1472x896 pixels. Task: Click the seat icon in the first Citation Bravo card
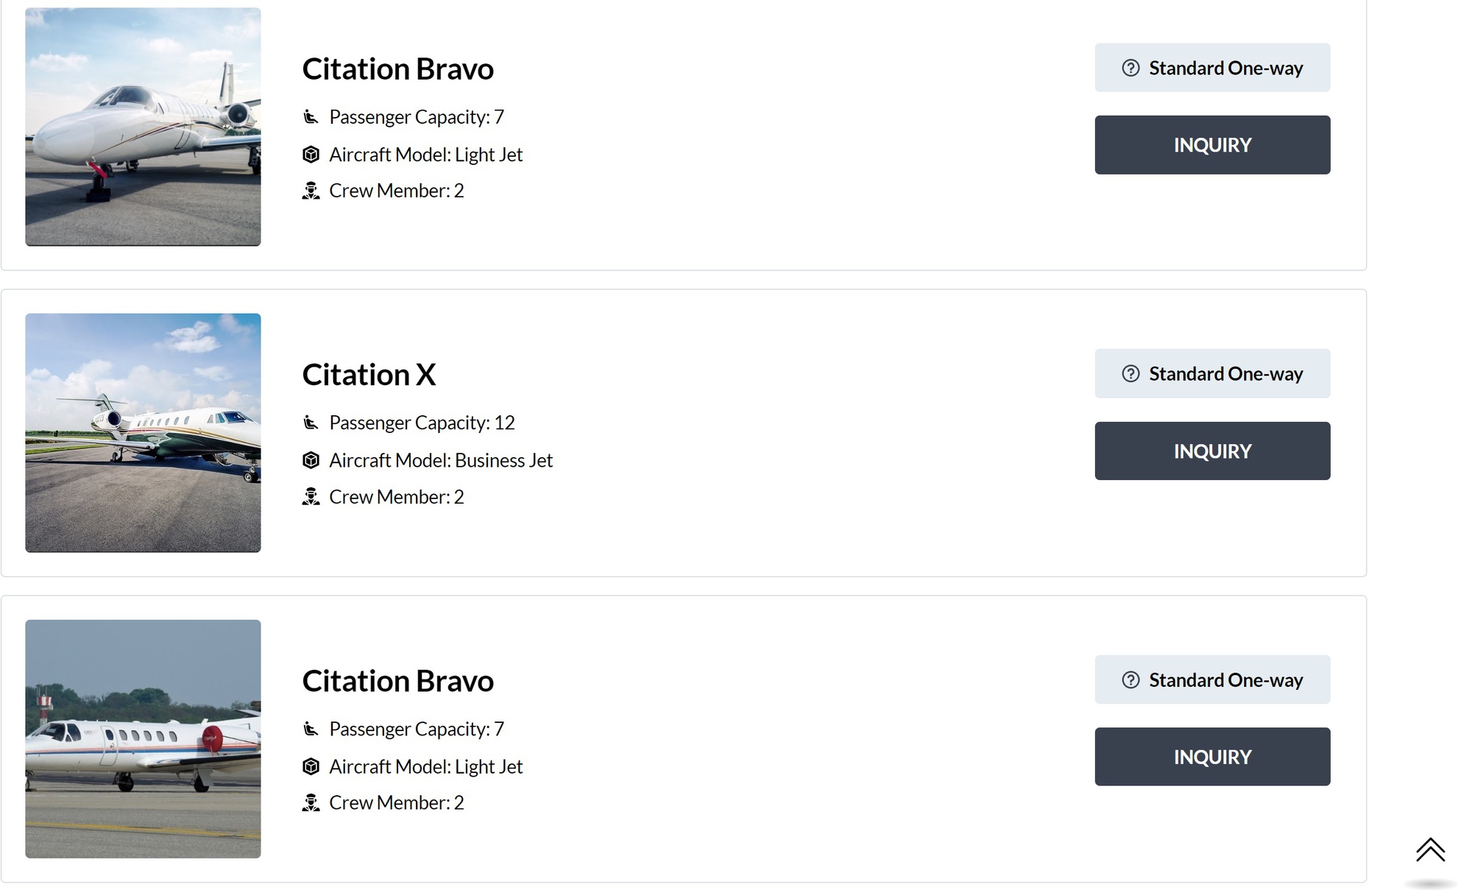(311, 117)
